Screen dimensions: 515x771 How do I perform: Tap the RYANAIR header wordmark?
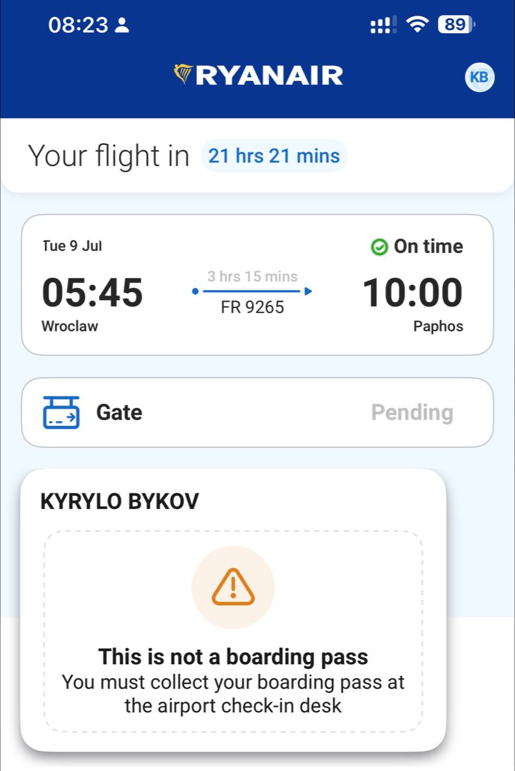(x=269, y=76)
